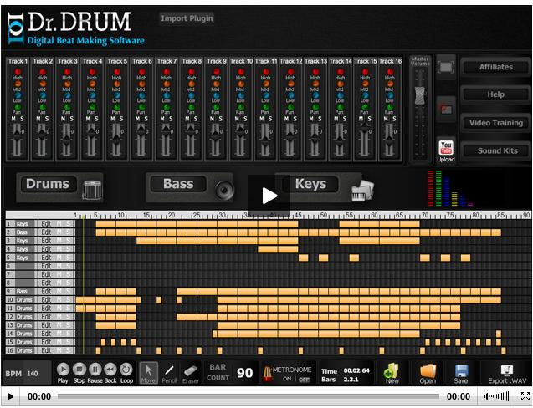Click bar 50 on the timeline ruler
This screenshot has height=408, width=533.
[324, 215]
